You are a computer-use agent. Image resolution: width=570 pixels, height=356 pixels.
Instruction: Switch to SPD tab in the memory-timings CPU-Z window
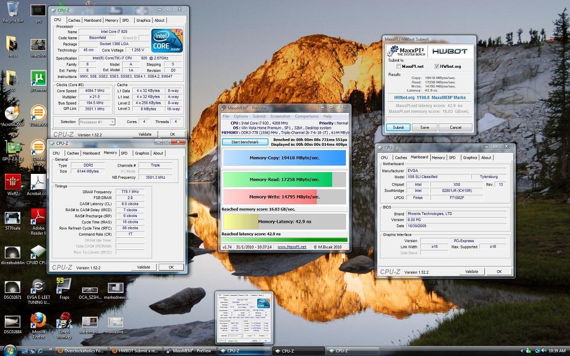pos(124,153)
